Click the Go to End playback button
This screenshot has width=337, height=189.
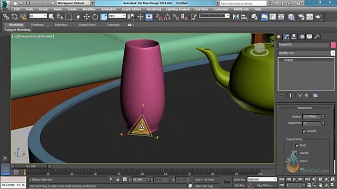(308, 179)
